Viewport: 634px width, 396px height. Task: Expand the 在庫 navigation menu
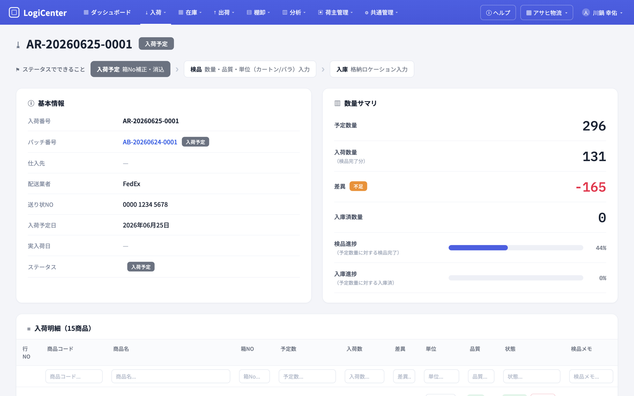click(x=190, y=12)
